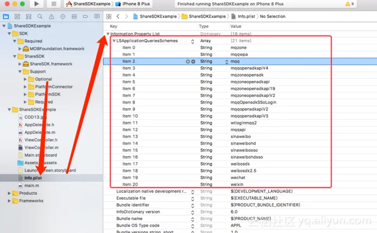Collapse the LSApplicationQueriesSchemes array

point(114,41)
